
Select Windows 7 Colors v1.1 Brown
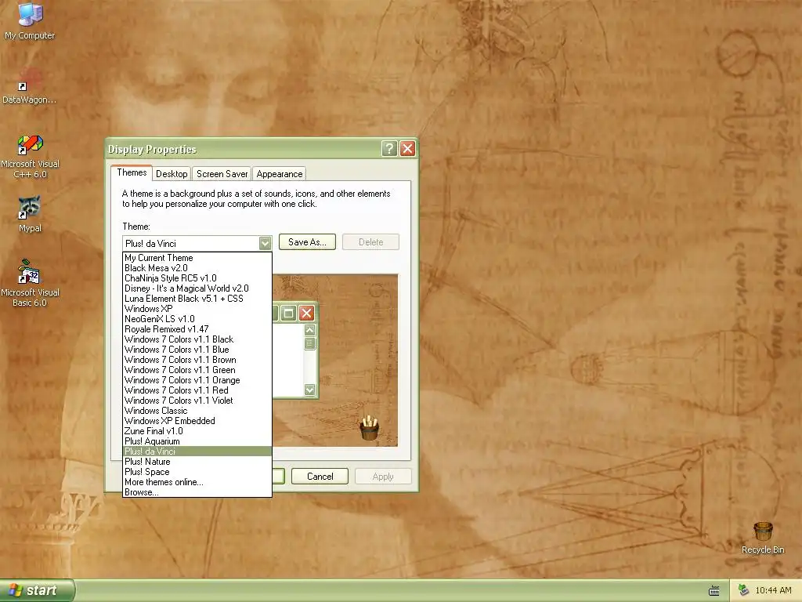point(197,360)
